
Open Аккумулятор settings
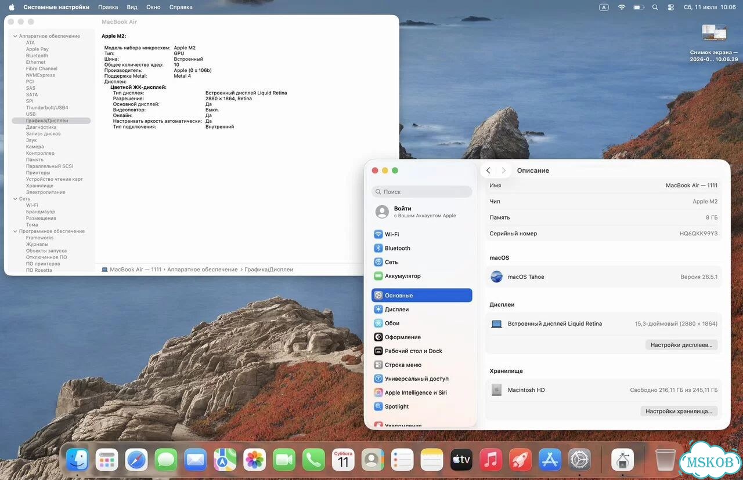click(x=422, y=276)
